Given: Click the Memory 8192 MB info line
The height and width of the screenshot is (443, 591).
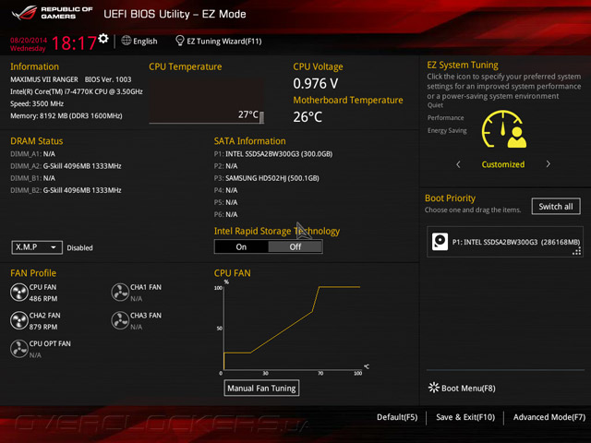Looking at the screenshot, I should tap(66, 116).
